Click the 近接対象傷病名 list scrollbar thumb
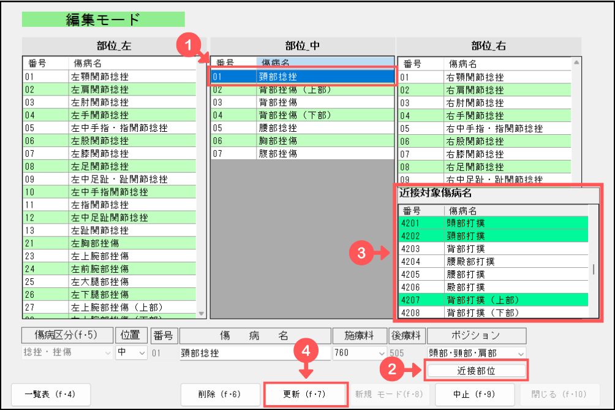The image size is (615, 410). click(x=592, y=270)
